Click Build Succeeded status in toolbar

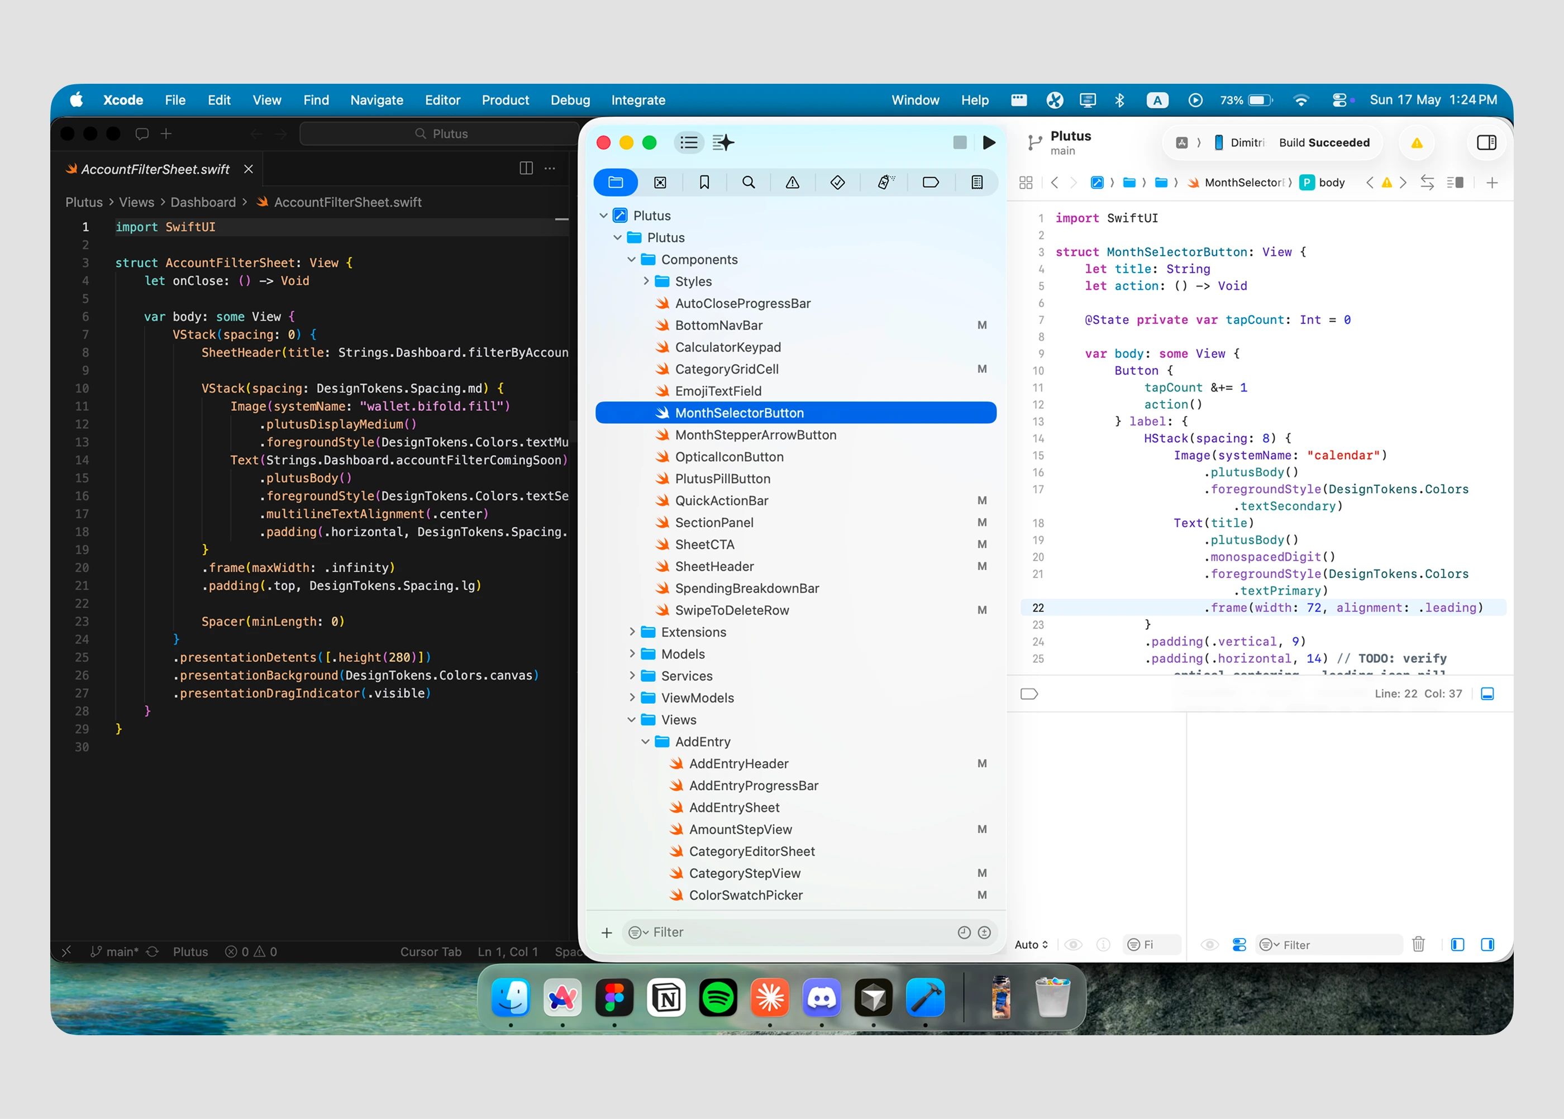point(1324,142)
